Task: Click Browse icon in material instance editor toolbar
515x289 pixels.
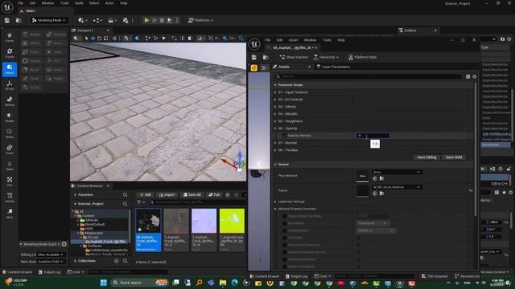Action: 266,57
